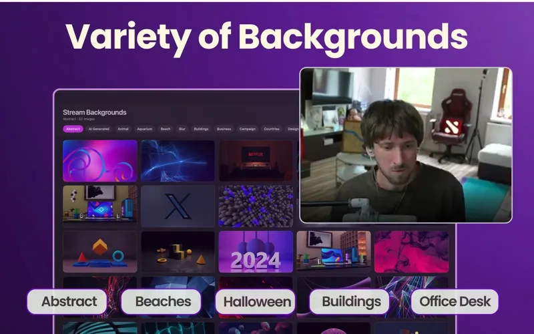534x334 pixels.
Task: Switch to the AI Generated category
Action: point(99,129)
